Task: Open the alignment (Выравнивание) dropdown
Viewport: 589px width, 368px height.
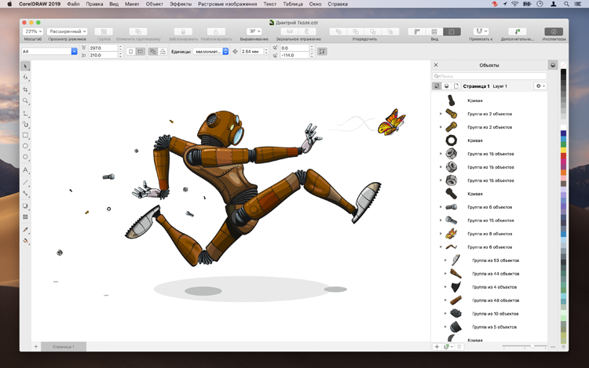Action: [x=254, y=31]
